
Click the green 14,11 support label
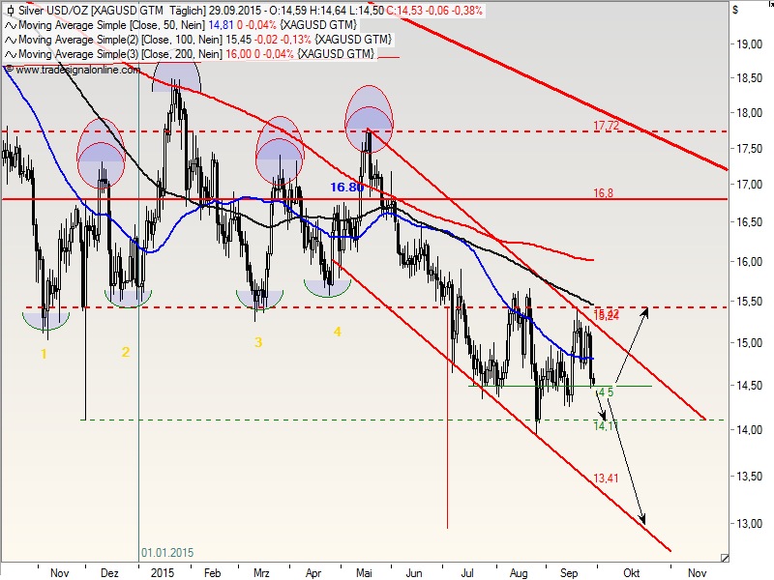(x=606, y=425)
